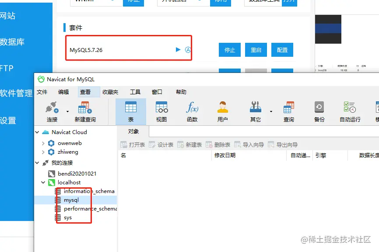This screenshot has width=379, height=252.
Task: Open the 窗口 menu
Action: click(157, 92)
